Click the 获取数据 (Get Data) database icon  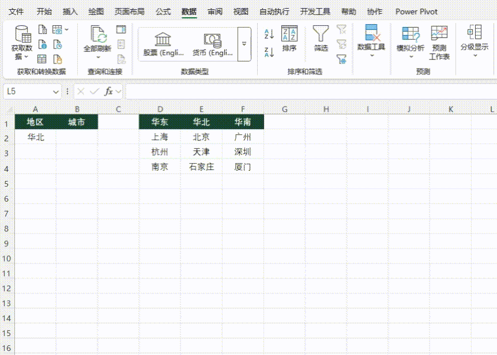pos(22,33)
